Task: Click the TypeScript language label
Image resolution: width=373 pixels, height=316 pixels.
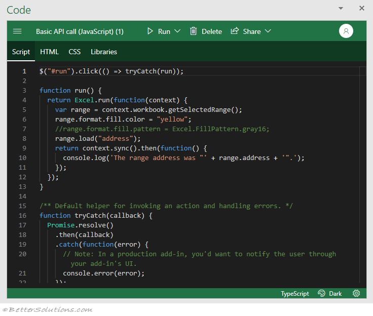Action: tap(295, 294)
